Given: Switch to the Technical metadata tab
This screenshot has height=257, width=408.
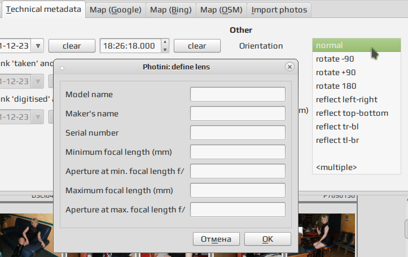Looking at the screenshot, I should [x=43, y=10].
